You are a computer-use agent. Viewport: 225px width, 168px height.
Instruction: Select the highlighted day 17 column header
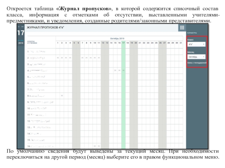123,43
